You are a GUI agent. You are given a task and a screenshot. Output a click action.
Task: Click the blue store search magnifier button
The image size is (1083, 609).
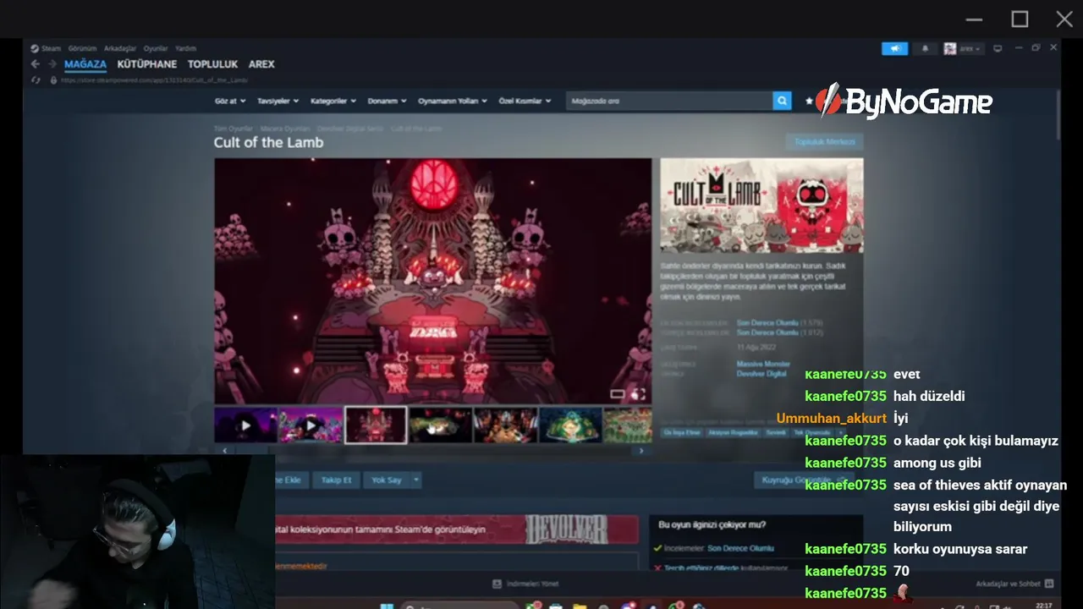(x=783, y=101)
